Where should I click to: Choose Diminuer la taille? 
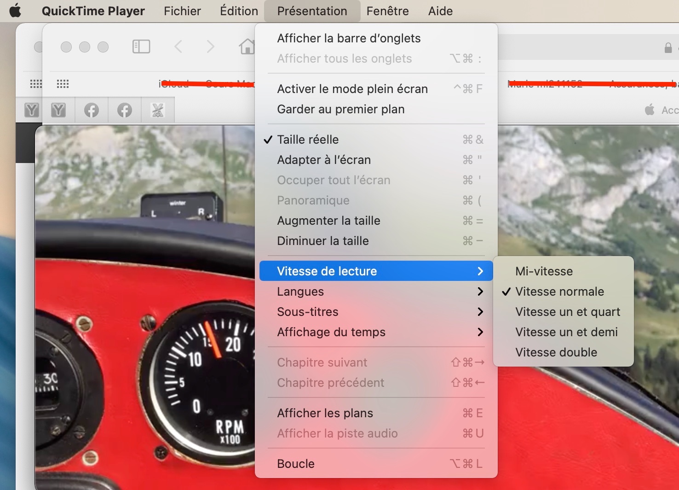tap(376, 241)
